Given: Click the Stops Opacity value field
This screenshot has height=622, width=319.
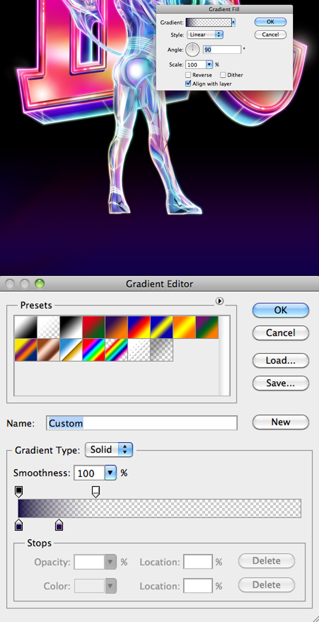Looking at the screenshot, I should [x=90, y=562].
